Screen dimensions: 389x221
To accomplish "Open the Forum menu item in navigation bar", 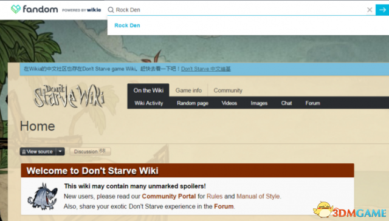I will pyautogui.click(x=312, y=103).
